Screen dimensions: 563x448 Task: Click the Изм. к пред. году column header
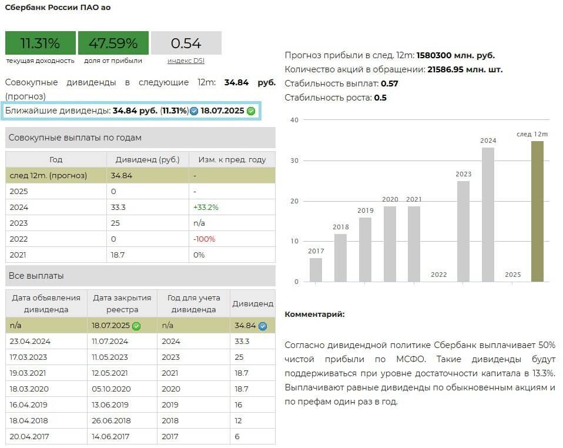tap(232, 159)
